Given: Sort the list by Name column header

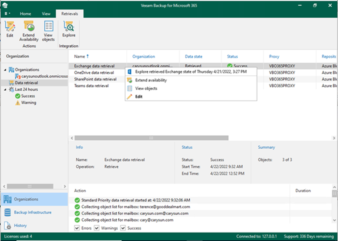Looking at the screenshot, I should tap(79, 56).
